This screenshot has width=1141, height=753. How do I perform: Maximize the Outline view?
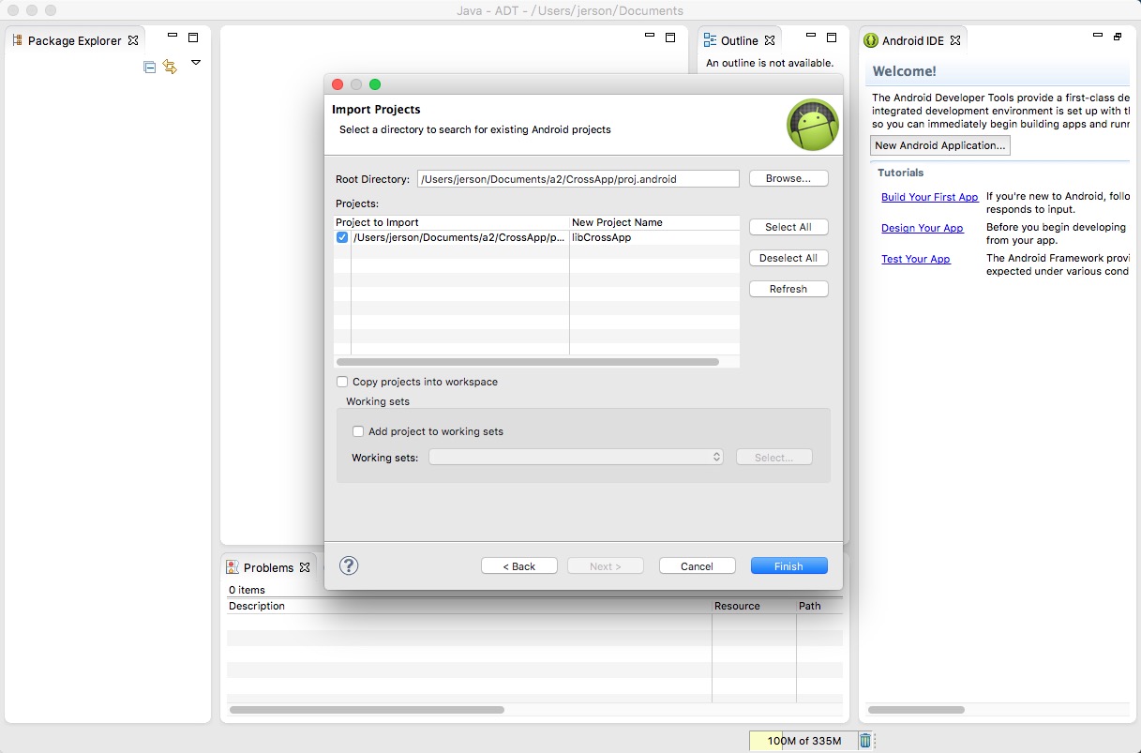pos(832,38)
